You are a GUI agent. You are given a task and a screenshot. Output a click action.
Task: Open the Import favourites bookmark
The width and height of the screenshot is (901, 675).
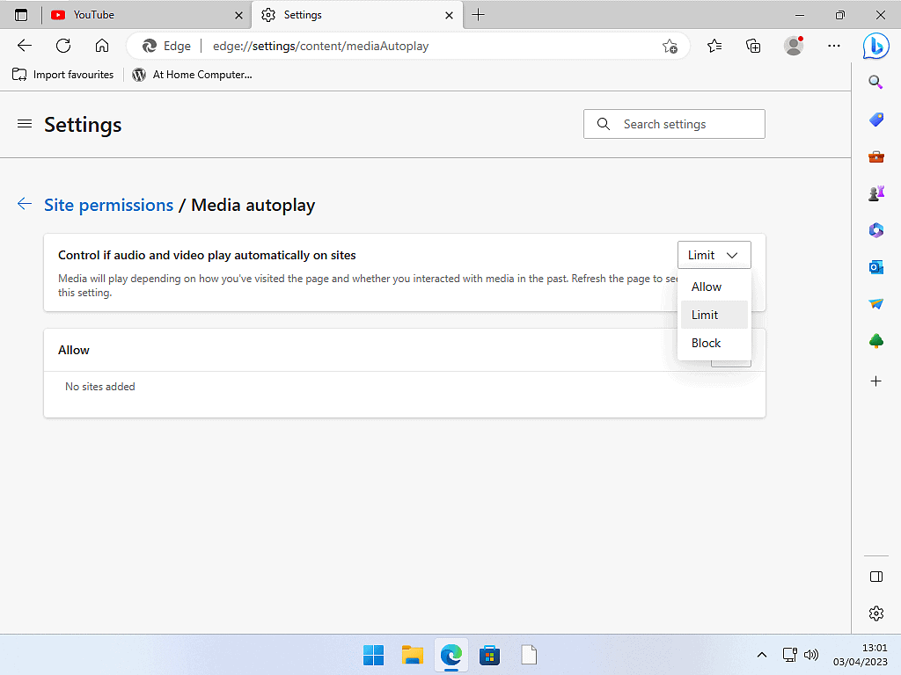63,75
